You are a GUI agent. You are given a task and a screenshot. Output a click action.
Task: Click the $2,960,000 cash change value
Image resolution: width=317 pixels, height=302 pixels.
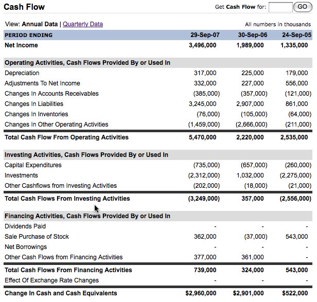(201, 293)
